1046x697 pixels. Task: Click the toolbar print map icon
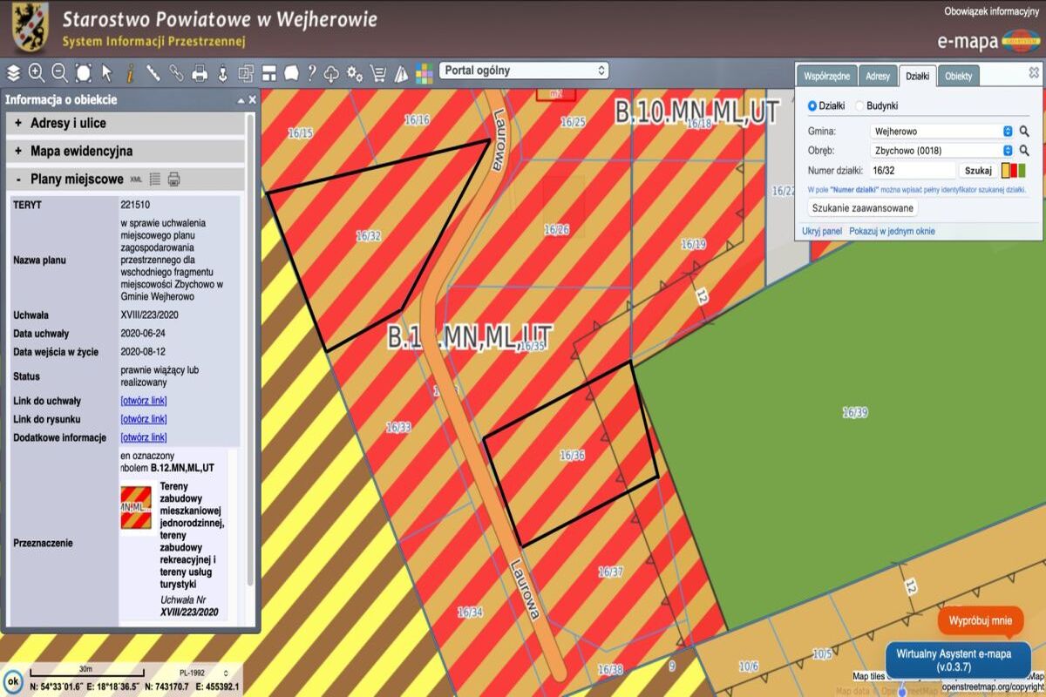[200, 73]
